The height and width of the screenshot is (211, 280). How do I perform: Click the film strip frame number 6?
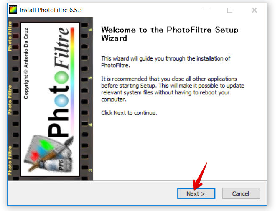90,30
